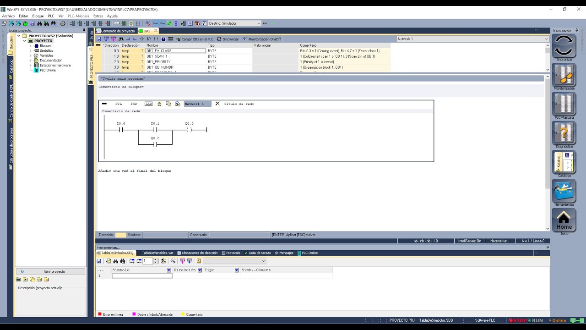Open the Símbolo column filter dropdown
The image size is (586, 330).
[169, 270]
